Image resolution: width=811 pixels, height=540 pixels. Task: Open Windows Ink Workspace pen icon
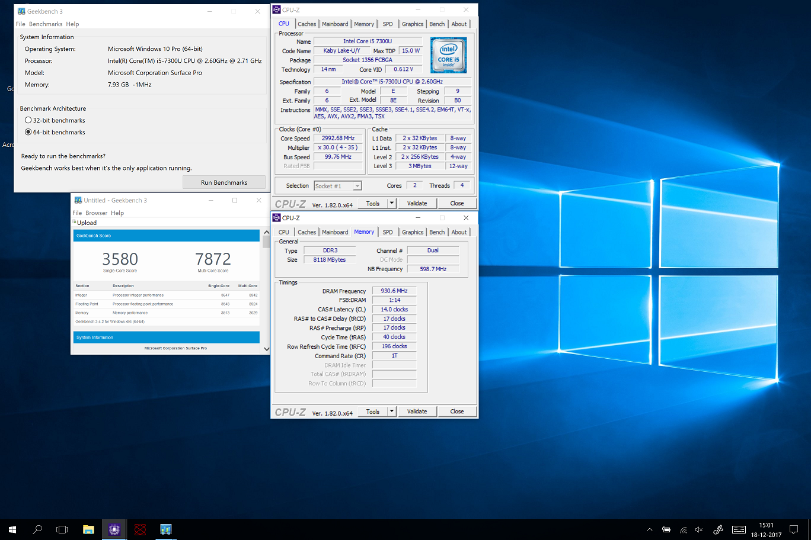coord(718,530)
